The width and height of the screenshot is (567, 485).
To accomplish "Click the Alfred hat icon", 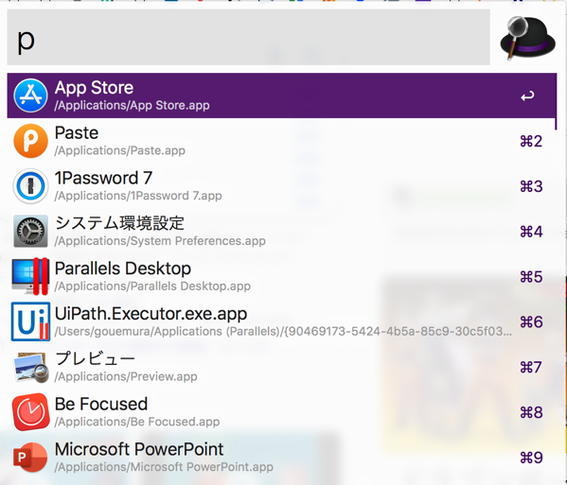I will [x=527, y=38].
